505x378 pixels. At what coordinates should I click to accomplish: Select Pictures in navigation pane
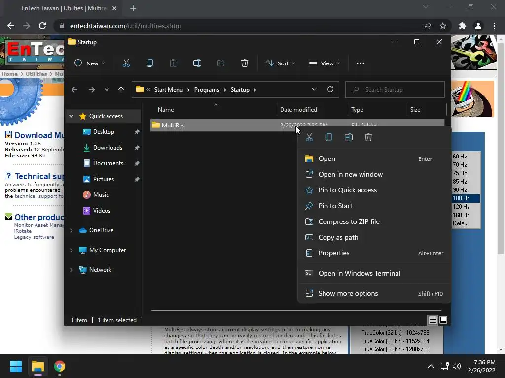coord(104,179)
